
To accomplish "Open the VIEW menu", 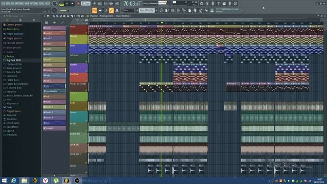I will pyautogui.click(x=27, y=4).
